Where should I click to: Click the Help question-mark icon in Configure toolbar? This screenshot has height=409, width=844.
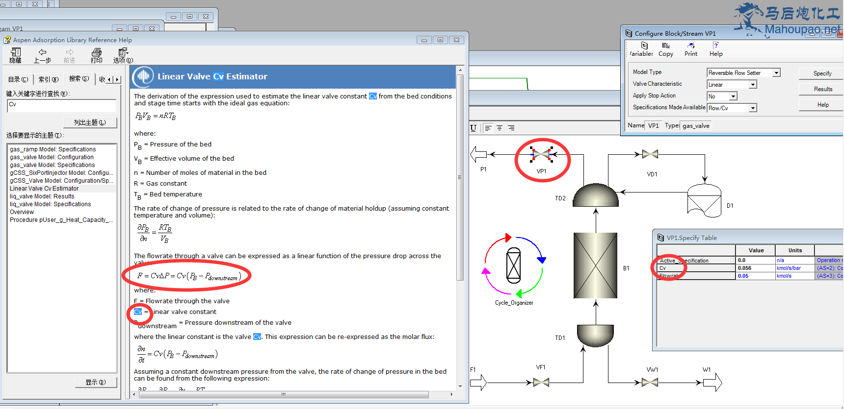coord(716,46)
